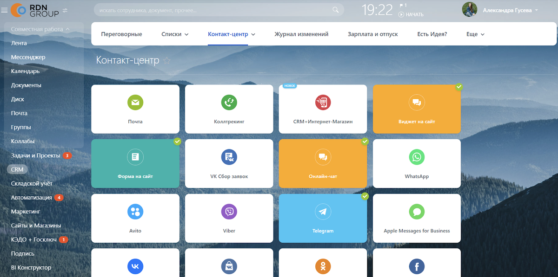Image resolution: width=558 pixels, height=277 pixels.
Task: Expand the Еще menu
Action: coord(475,34)
